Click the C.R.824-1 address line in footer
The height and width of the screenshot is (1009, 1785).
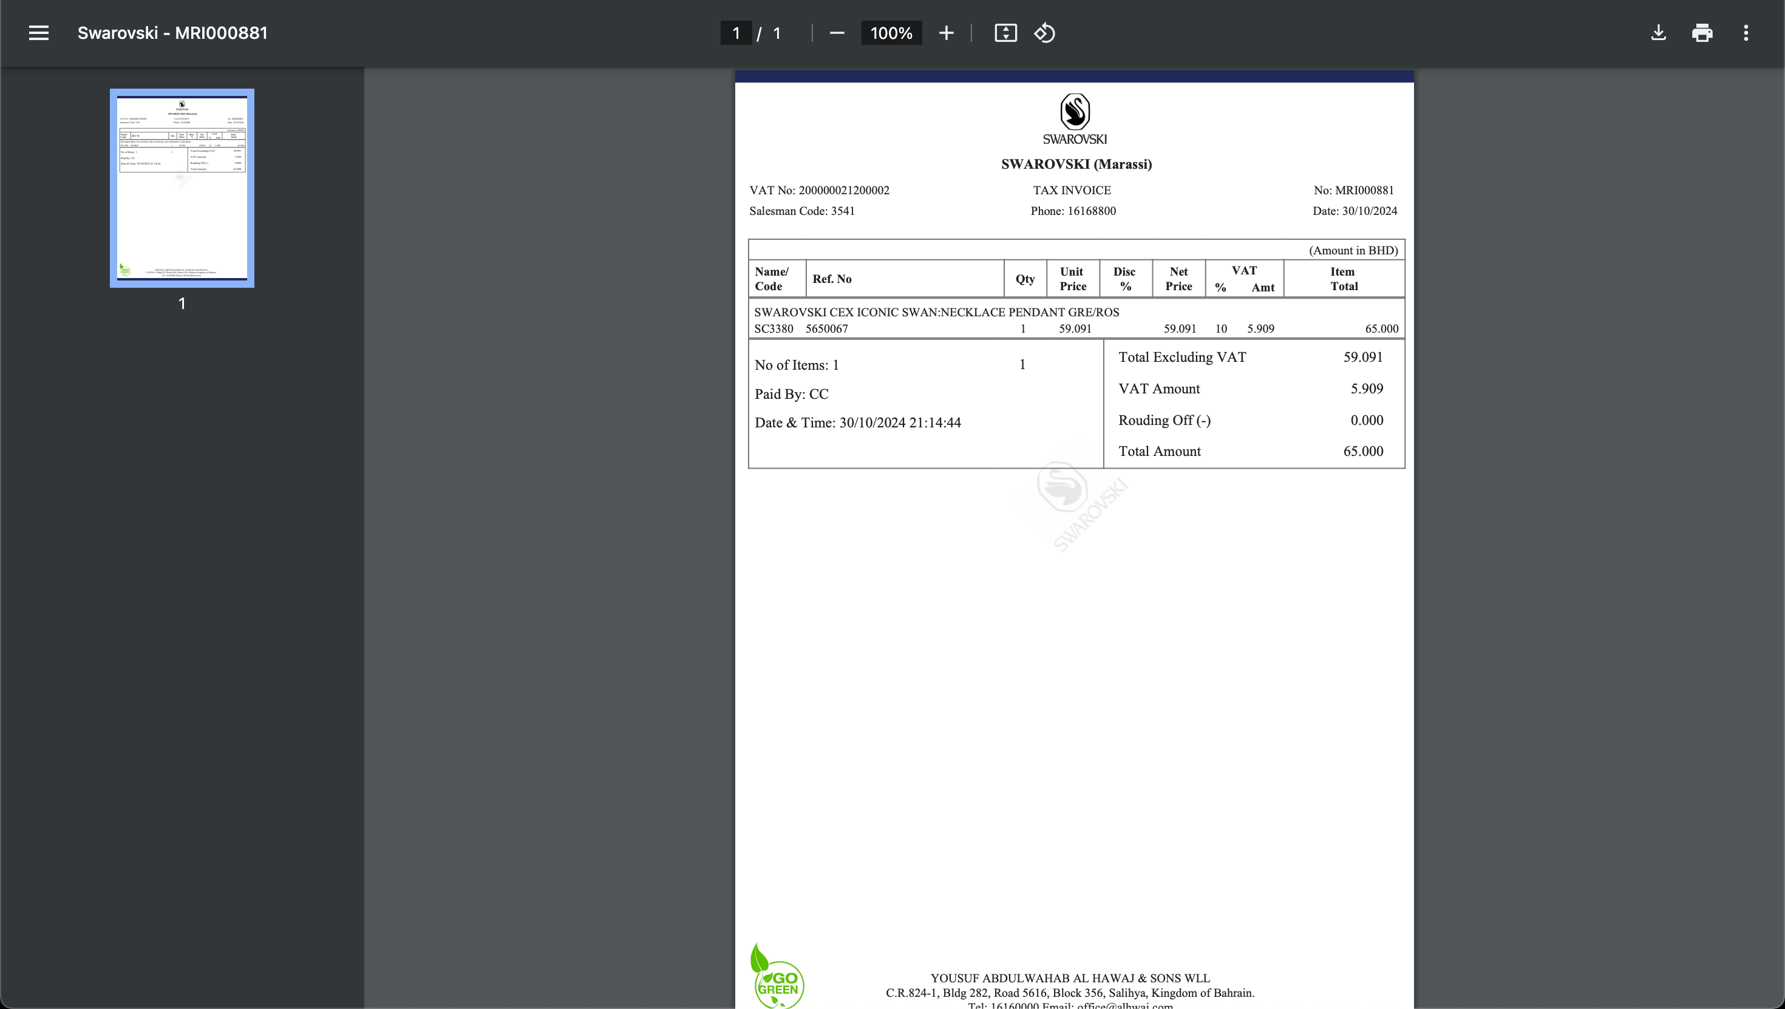click(x=1070, y=993)
